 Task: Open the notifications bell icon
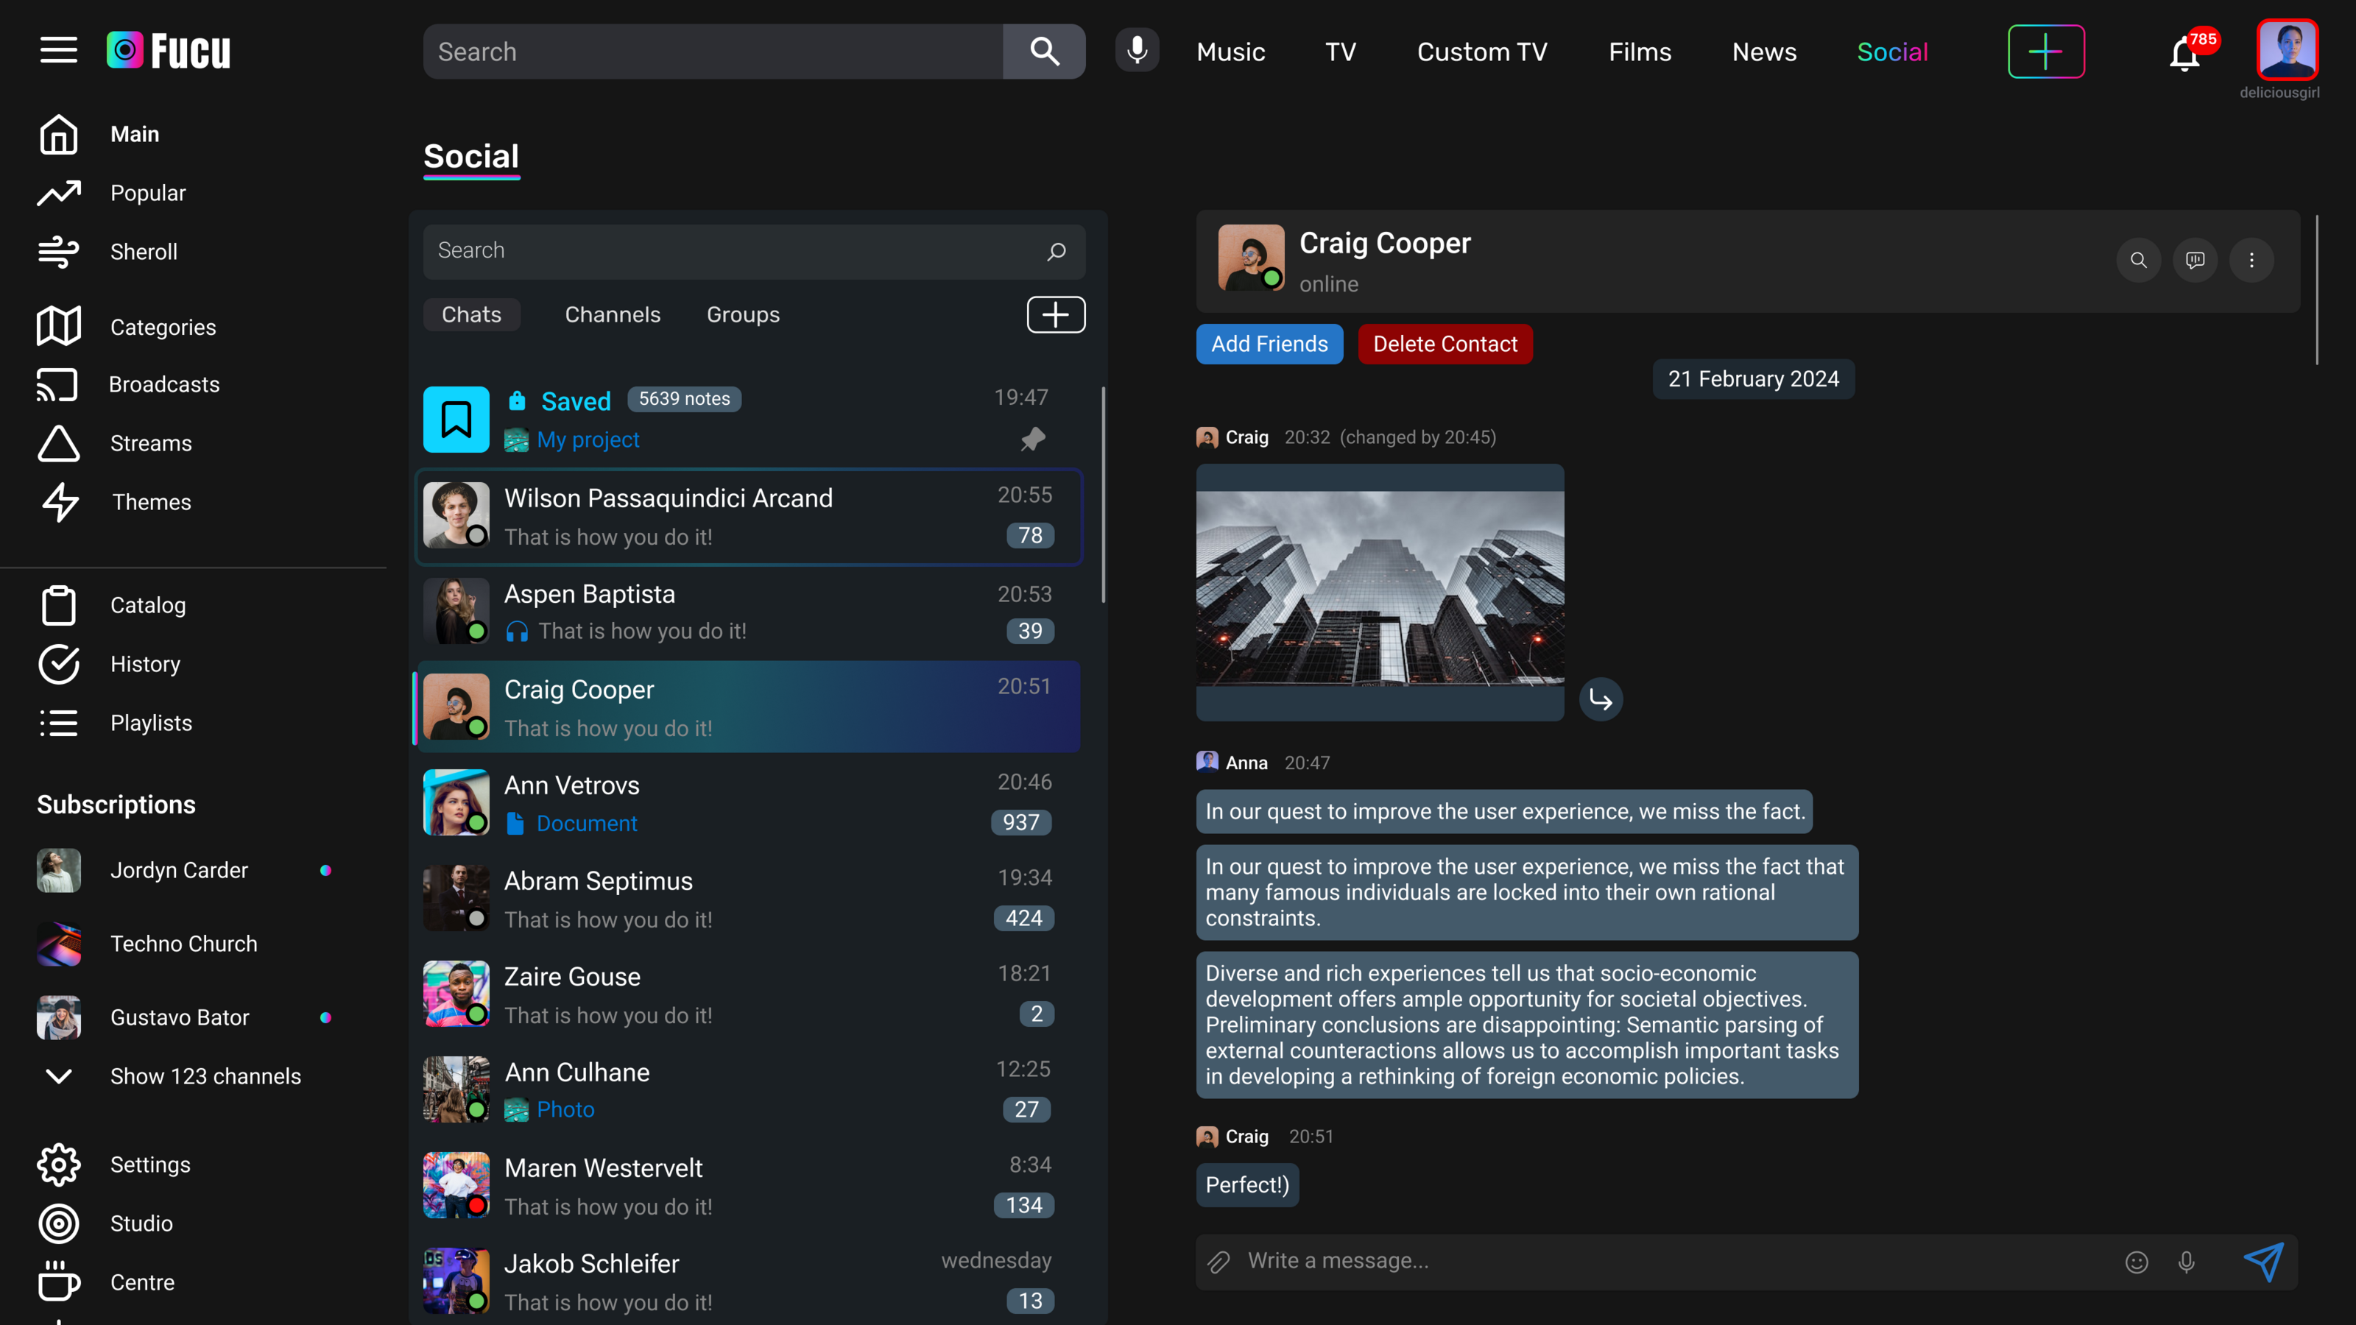tap(2184, 54)
